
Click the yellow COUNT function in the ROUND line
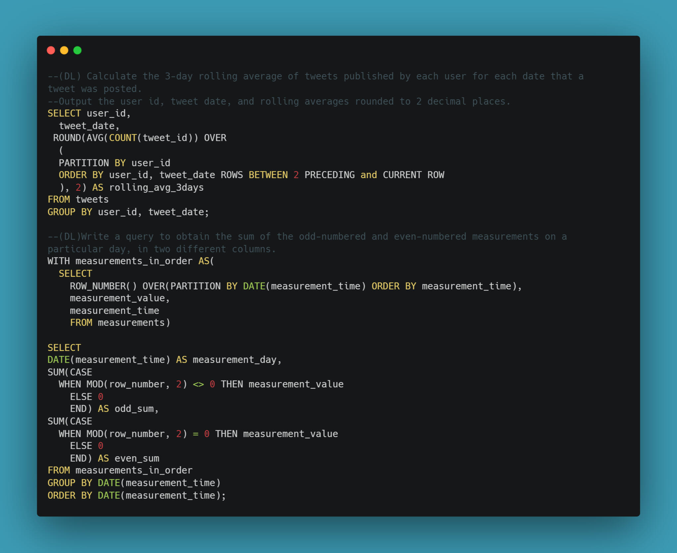(123, 138)
